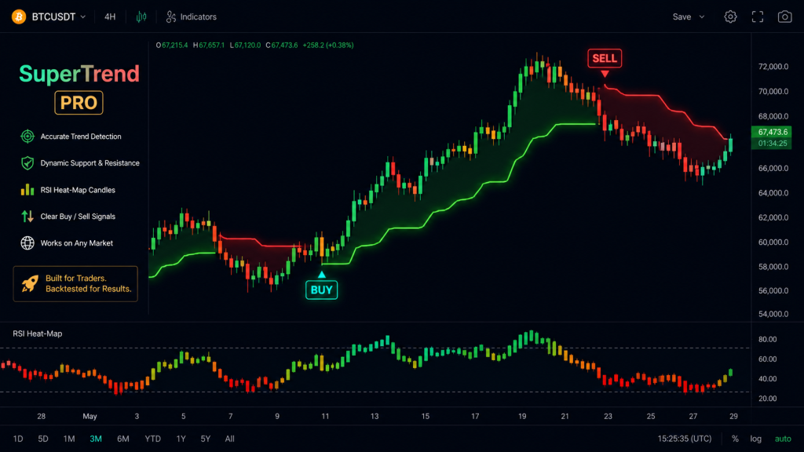The width and height of the screenshot is (804, 452).
Task: Click the SuperTrend title text
Action: (x=79, y=74)
